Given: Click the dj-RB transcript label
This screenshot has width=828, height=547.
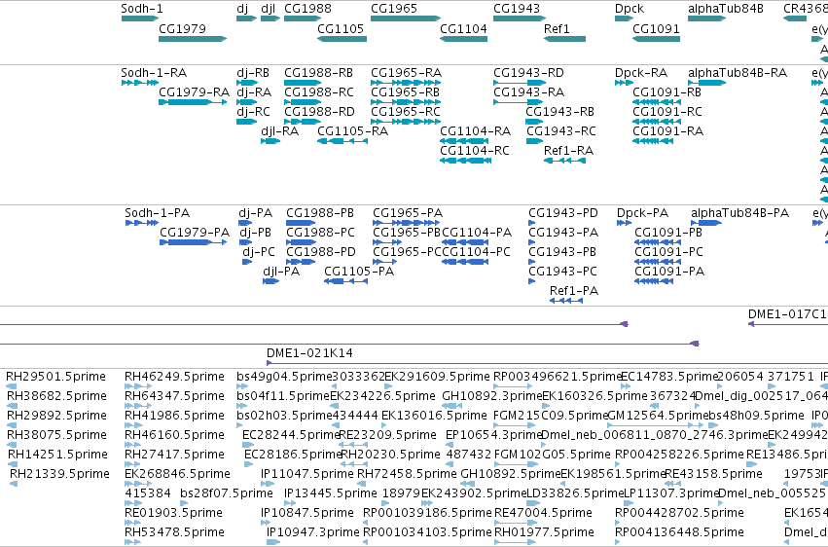Looking at the screenshot, I should coord(253,72).
